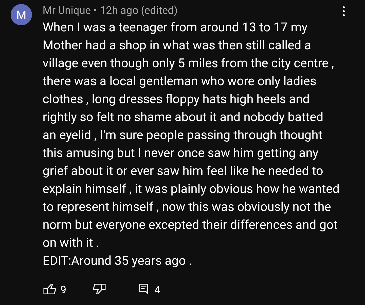Visit the Mr Unique channel name
This screenshot has height=305, width=365.
pyautogui.click(x=67, y=10)
